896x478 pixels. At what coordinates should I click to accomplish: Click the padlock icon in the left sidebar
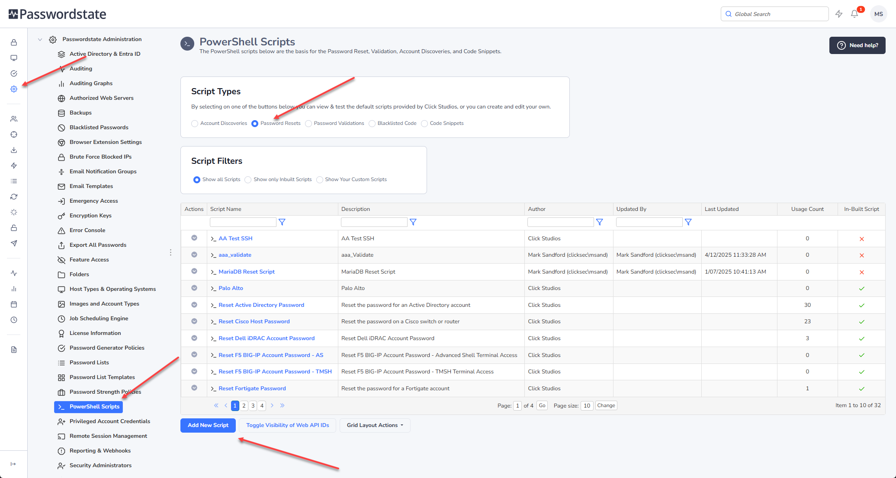tap(14, 42)
